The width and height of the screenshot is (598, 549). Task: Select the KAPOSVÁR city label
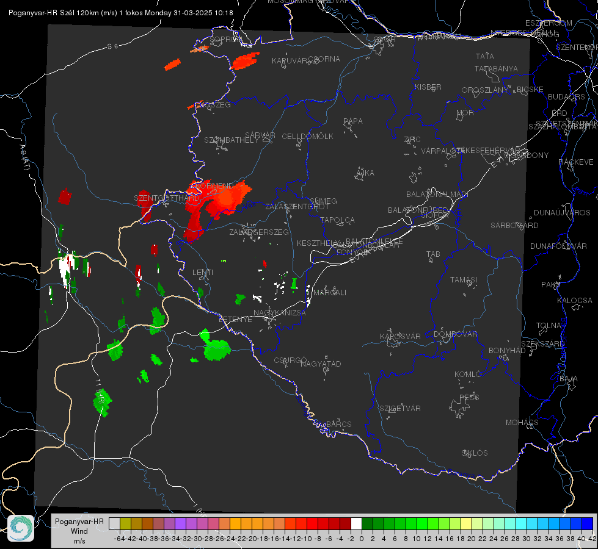click(400, 336)
